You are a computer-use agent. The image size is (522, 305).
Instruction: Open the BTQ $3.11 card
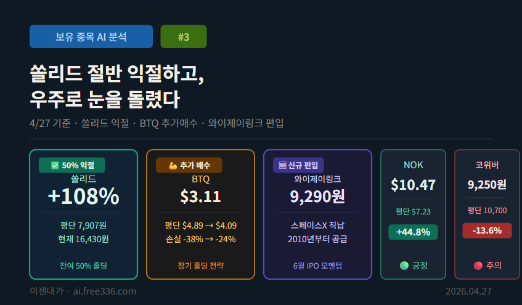(200, 214)
